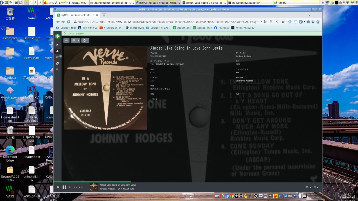Open the volume dropdown in the footer
358x201 pixels.
coord(316,187)
